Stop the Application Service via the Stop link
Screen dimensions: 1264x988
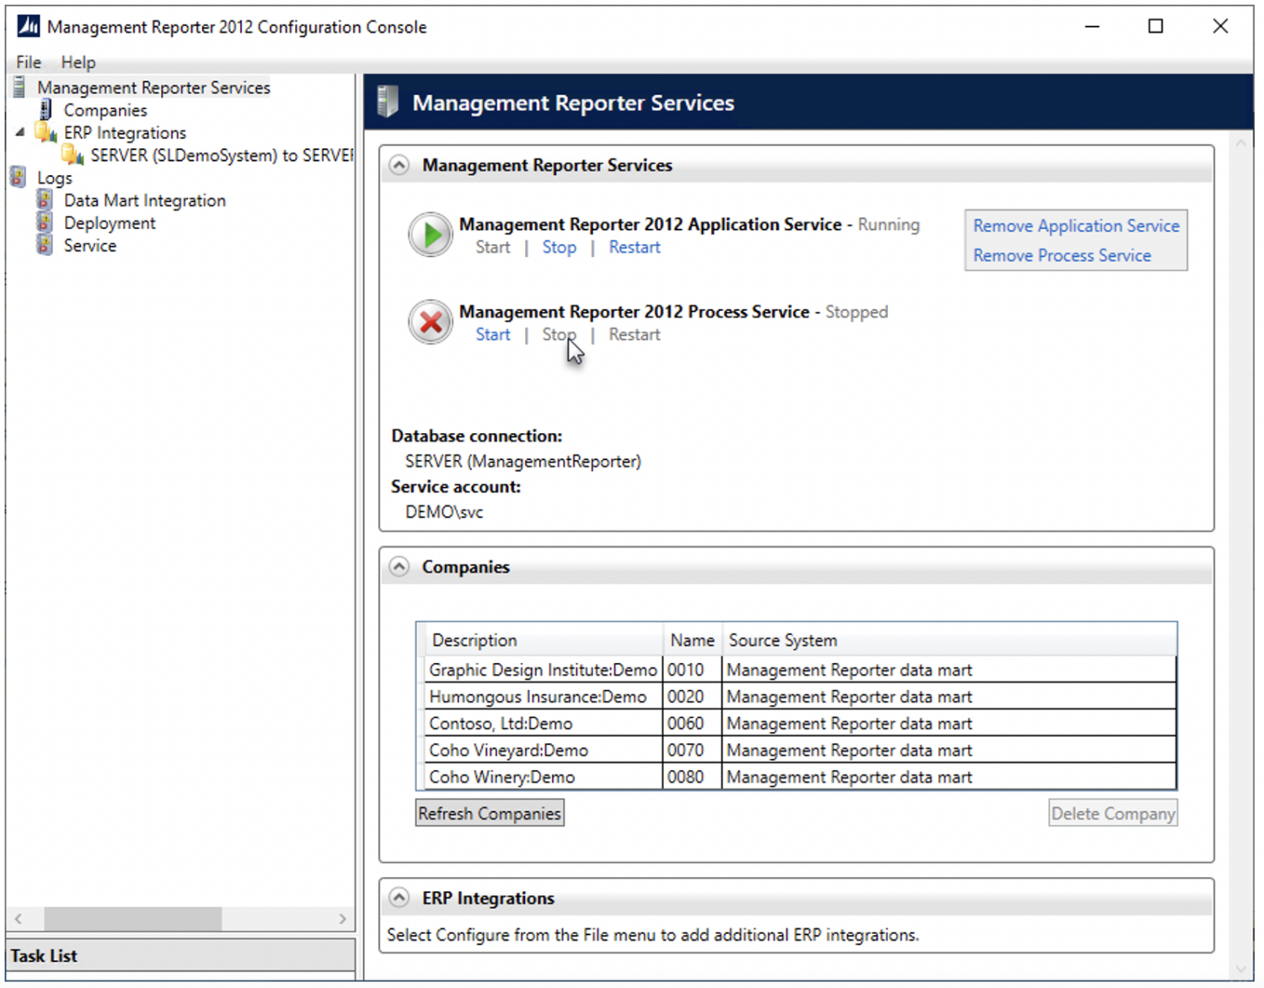pyautogui.click(x=559, y=247)
